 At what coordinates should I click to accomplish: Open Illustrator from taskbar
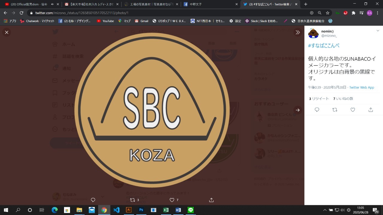pyautogui.click(x=129, y=210)
